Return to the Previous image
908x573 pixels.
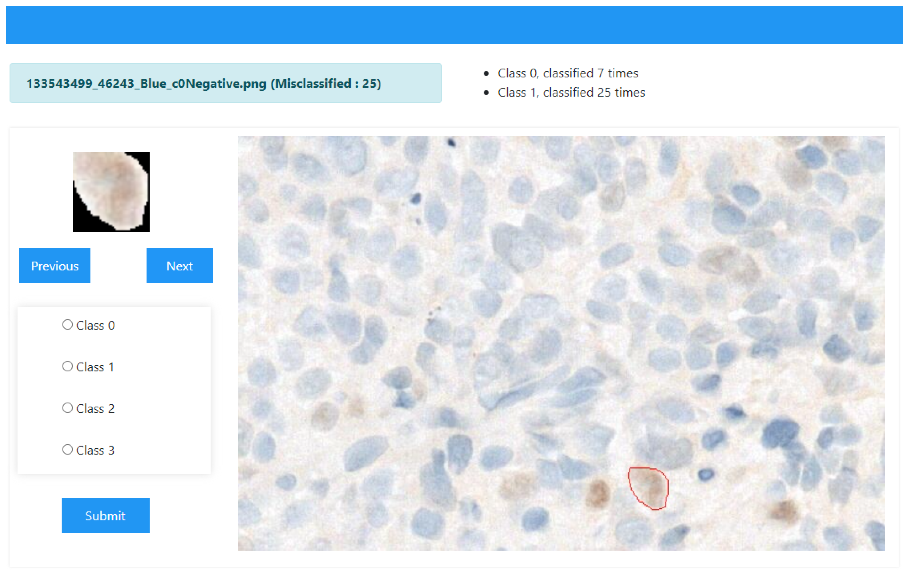[55, 266]
